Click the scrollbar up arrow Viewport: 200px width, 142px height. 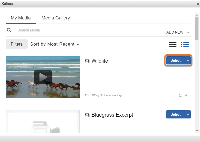197,15
